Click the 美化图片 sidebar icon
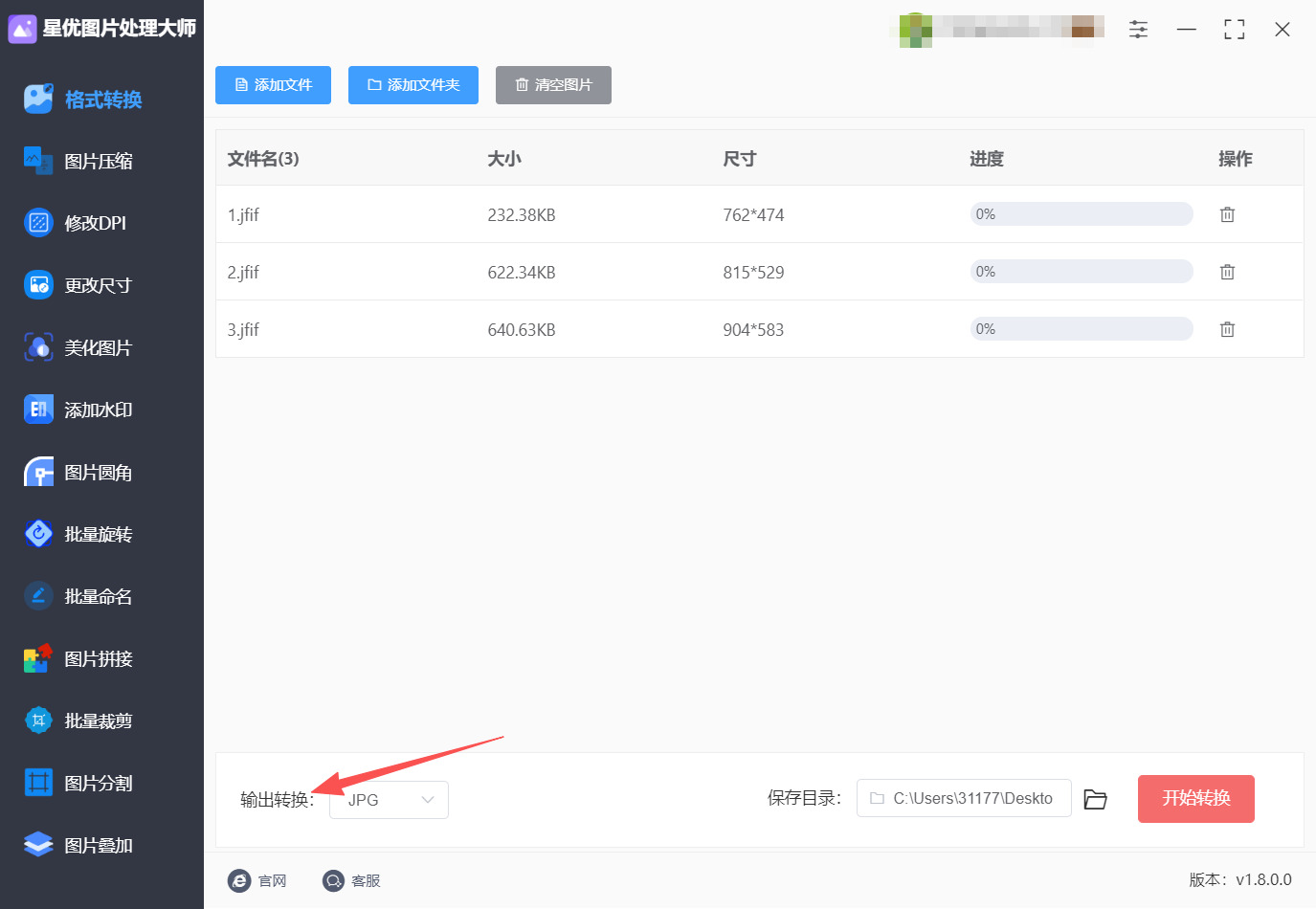 38,347
